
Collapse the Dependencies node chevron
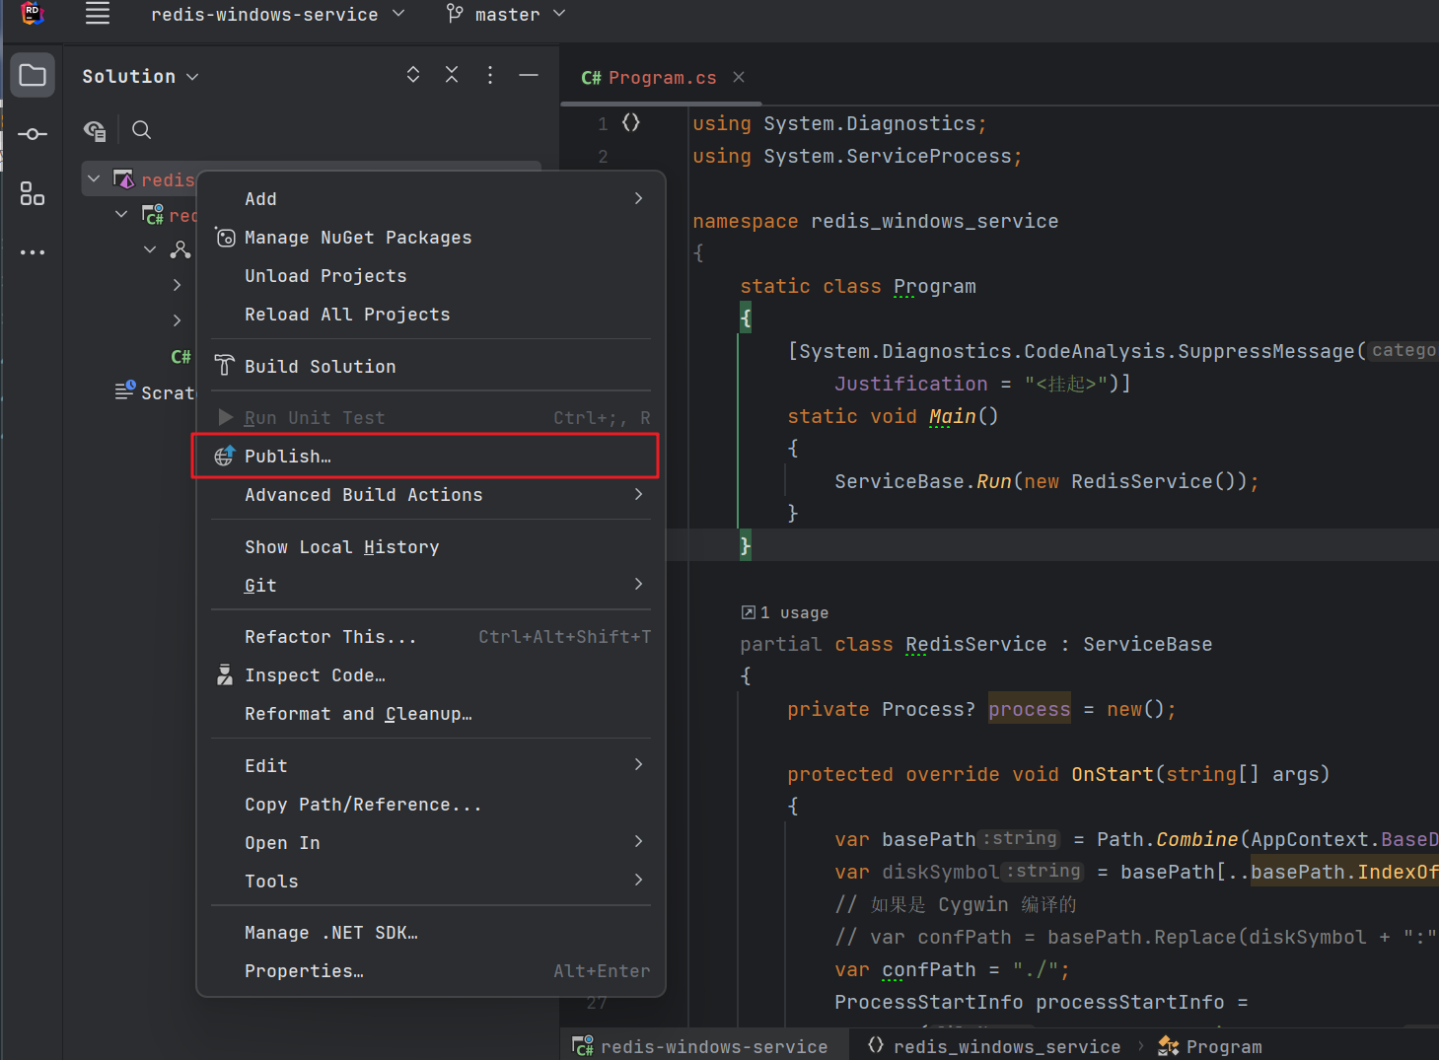pyautogui.click(x=150, y=249)
